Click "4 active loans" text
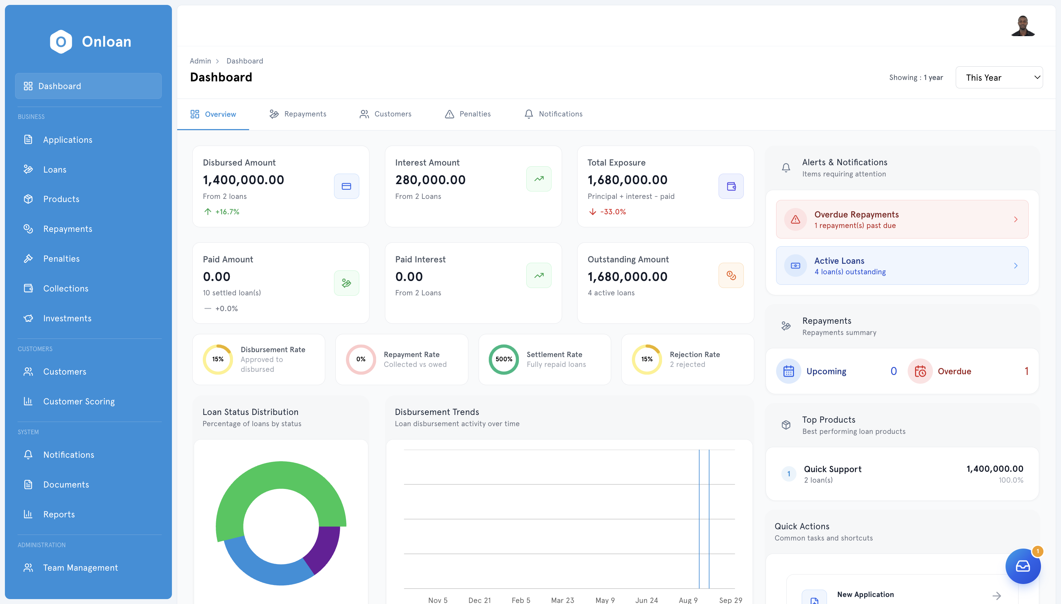Viewport: 1061px width, 604px height. coord(611,293)
